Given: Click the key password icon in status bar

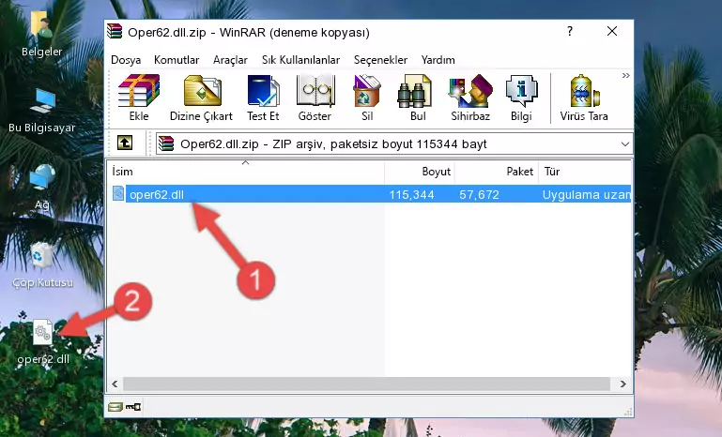Looking at the screenshot, I should point(133,407).
